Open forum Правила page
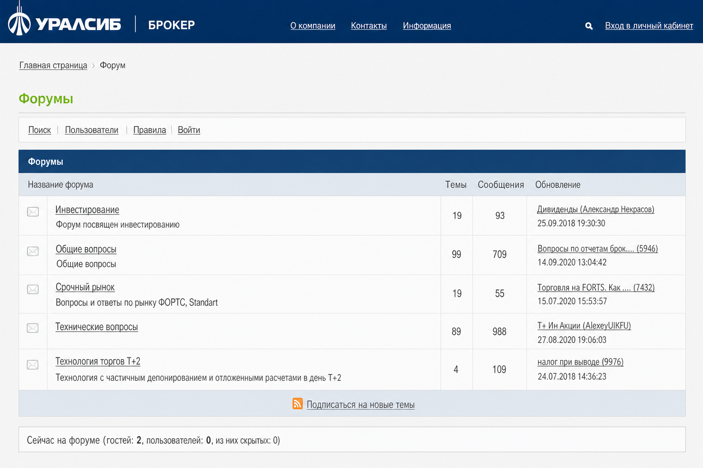The image size is (703, 468). [150, 130]
